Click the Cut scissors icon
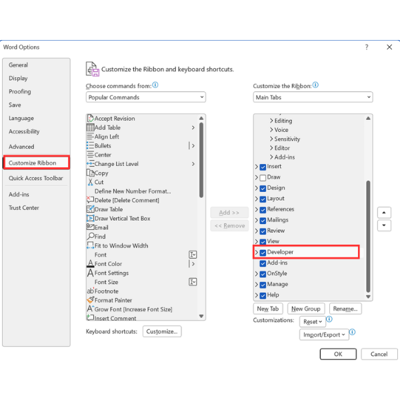 pos(90,182)
